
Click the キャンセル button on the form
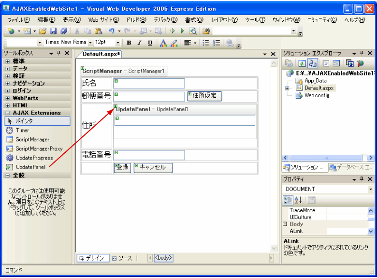[153, 168]
